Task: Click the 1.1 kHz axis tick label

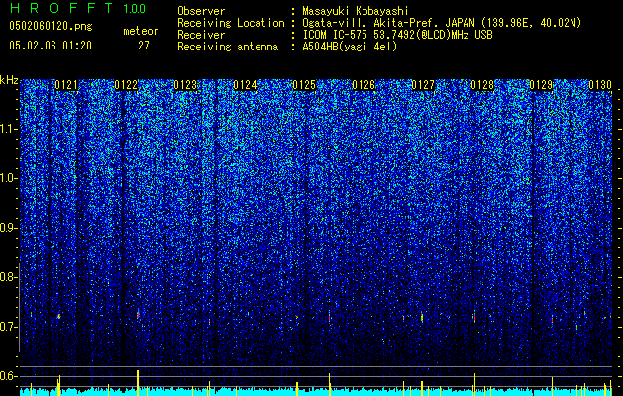Action: [x=9, y=129]
